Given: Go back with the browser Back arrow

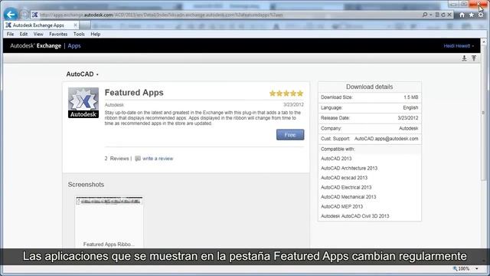Looking at the screenshot, I should 11,15.
